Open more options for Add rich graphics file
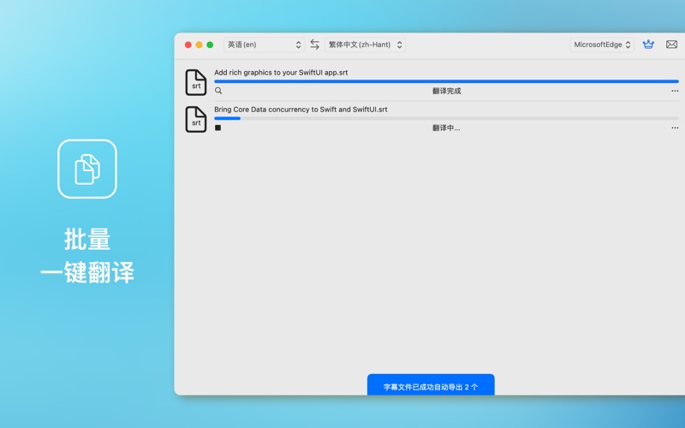This screenshot has width=685, height=428. click(675, 91)
